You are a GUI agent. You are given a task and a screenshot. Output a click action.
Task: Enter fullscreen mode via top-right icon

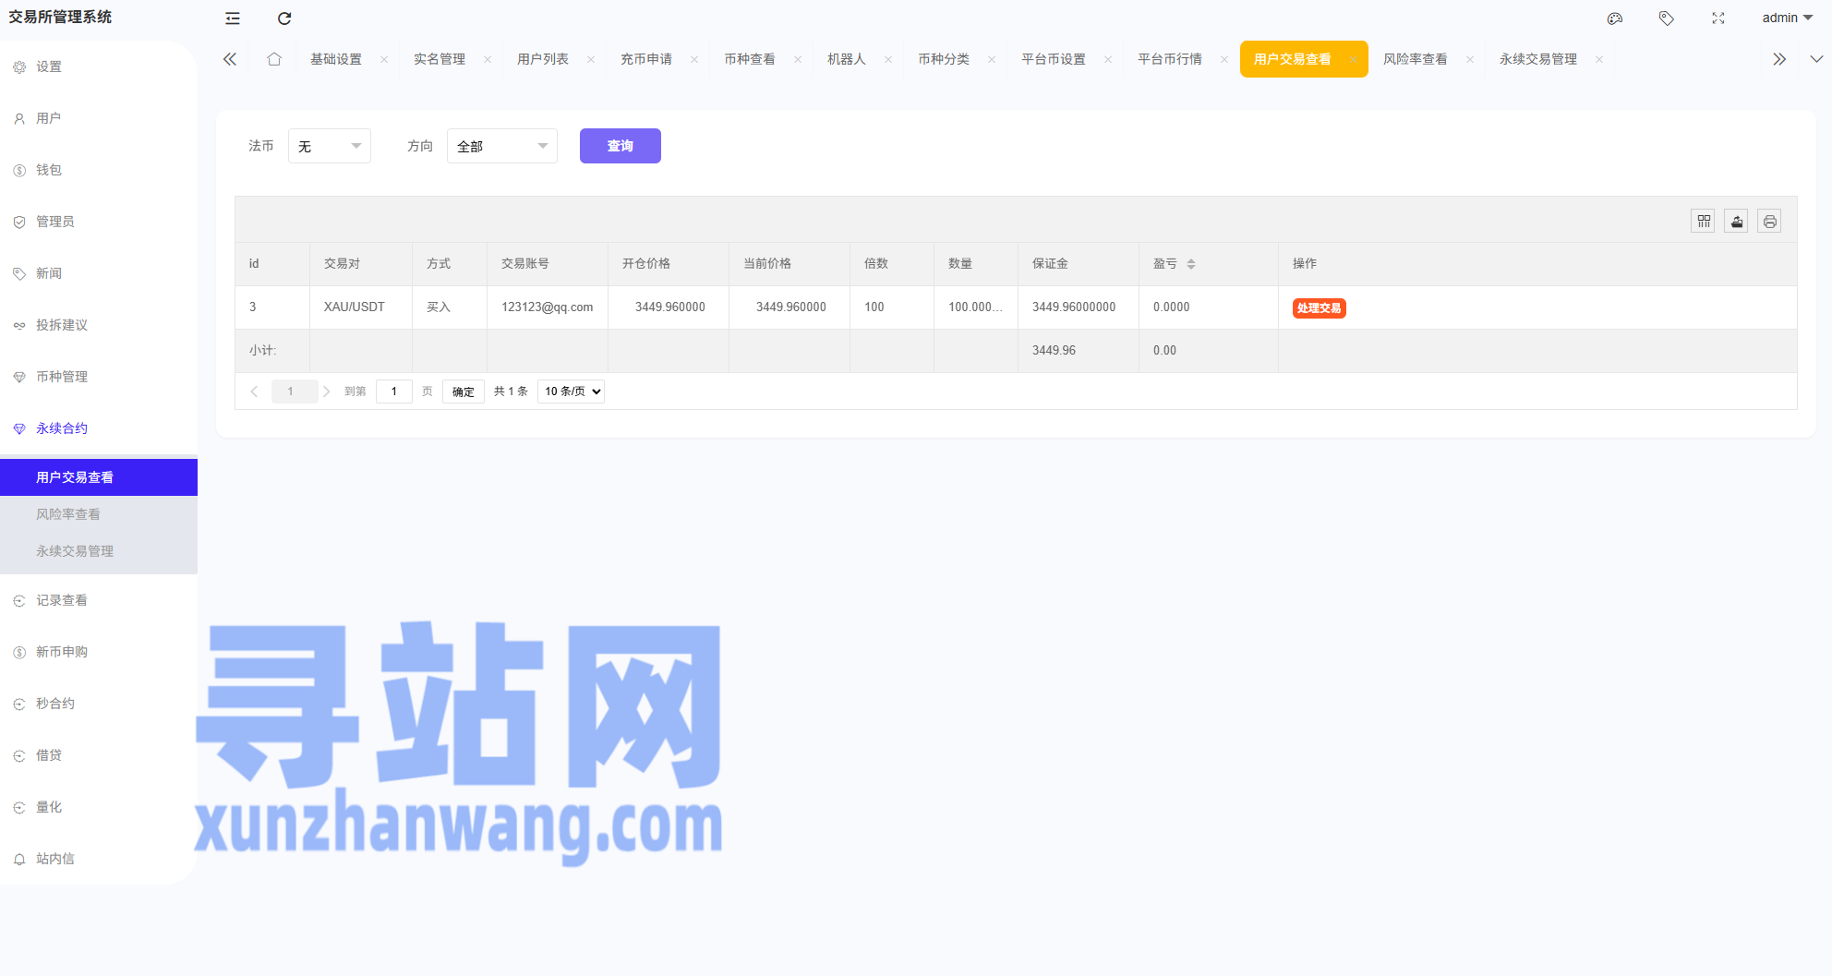pyautogui.click(x=1717, y=18)
